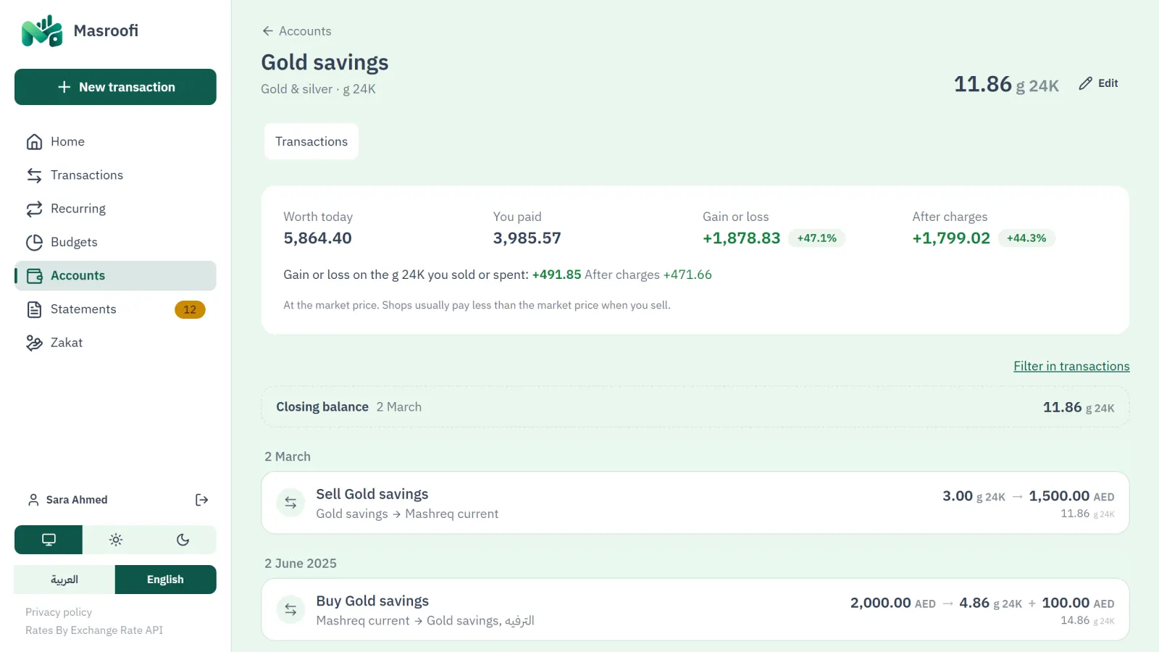The height and width of the screenshot is (652, 1159).
Task: Click the back arrow beside Accounts
Action: coord(267,31)
